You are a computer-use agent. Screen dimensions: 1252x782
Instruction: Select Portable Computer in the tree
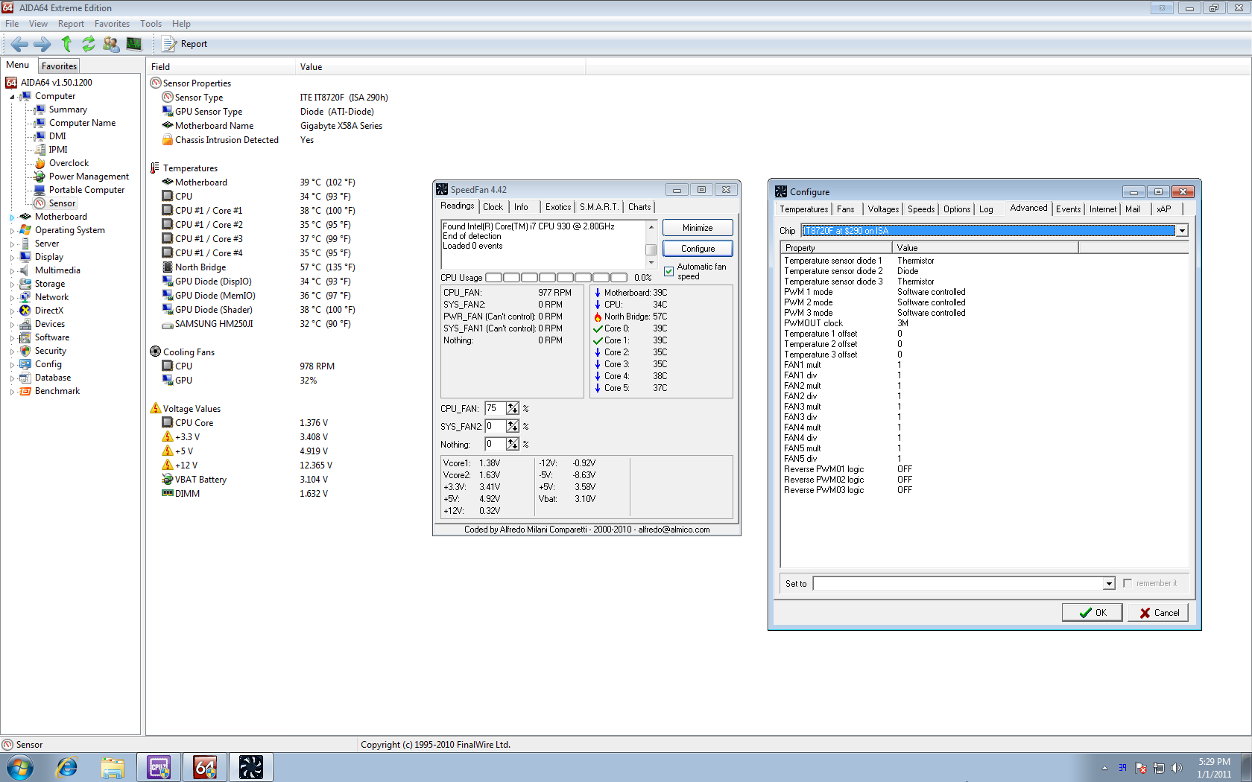pos(86,190)
